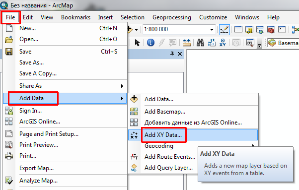
Task: Open the Table of Contents window icon
Action: click(x=238, y=29)
